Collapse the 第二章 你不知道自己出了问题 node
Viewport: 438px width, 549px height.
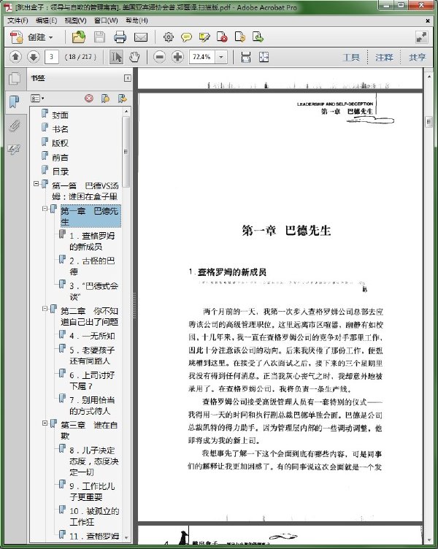[45, 309]
